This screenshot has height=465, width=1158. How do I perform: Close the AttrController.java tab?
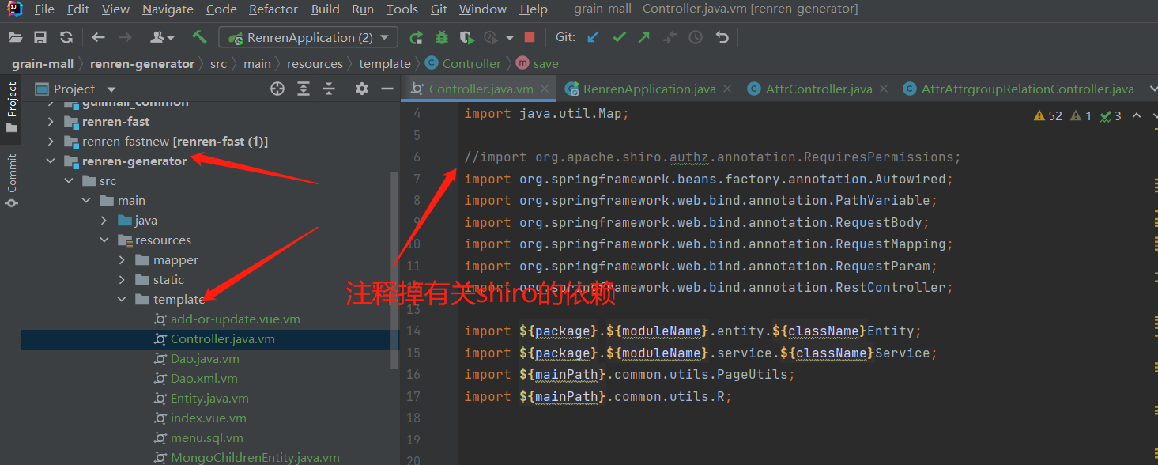pos(884,89)
